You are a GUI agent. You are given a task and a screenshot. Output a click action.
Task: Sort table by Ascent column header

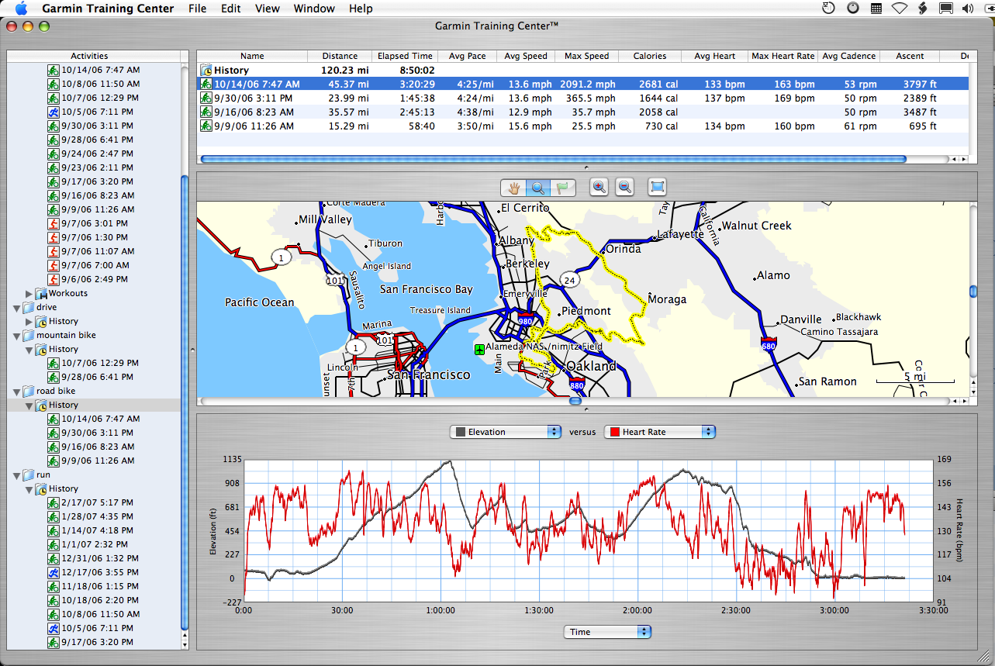click(x=910, y=56)
